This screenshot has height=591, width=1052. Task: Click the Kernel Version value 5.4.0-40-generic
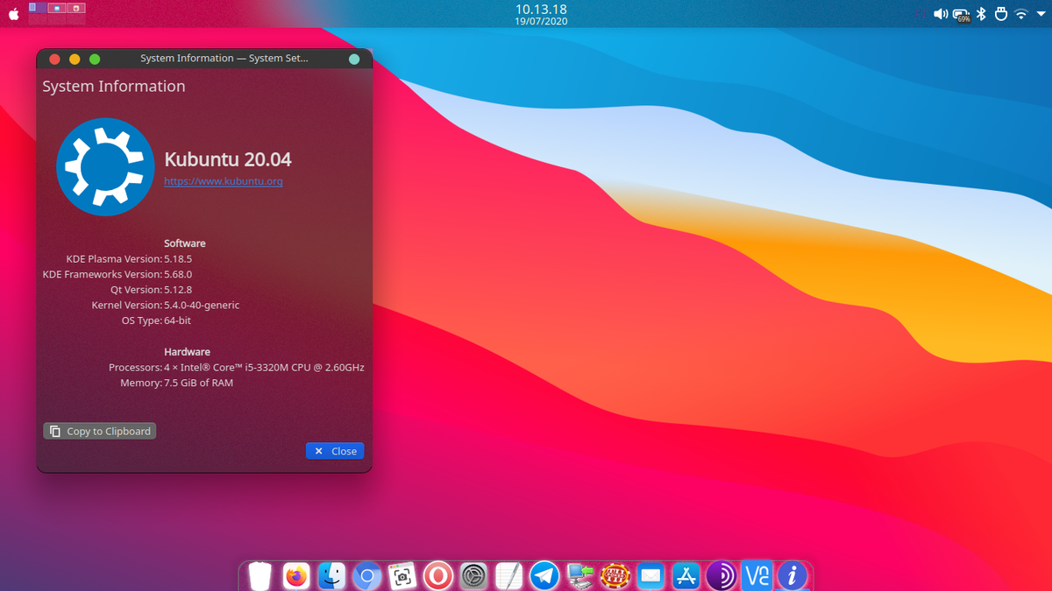pyautogui.click(x=202, y=306)
